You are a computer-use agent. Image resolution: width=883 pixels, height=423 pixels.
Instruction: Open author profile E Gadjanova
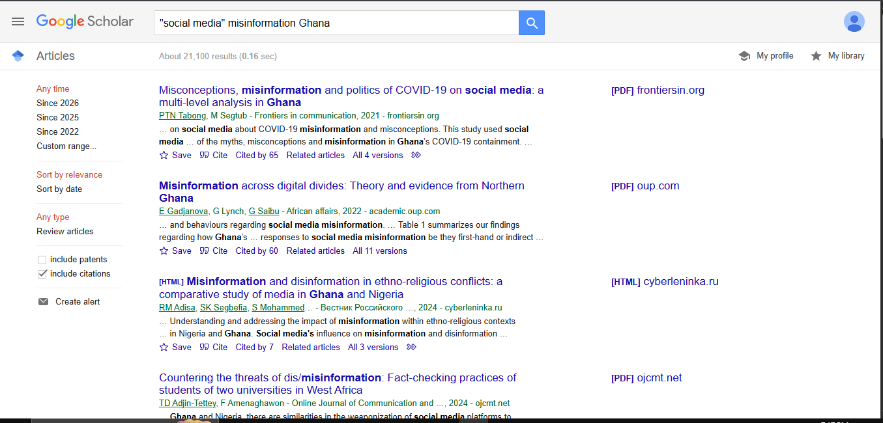click(x=183, y=211)
